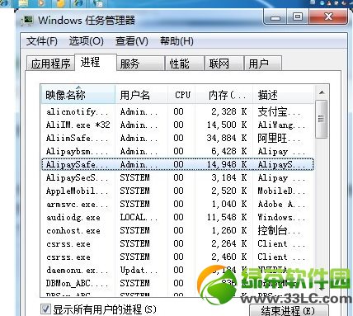Click the 阿里旺 description cell
Screen dimensions: 353x316
(279, 138)
